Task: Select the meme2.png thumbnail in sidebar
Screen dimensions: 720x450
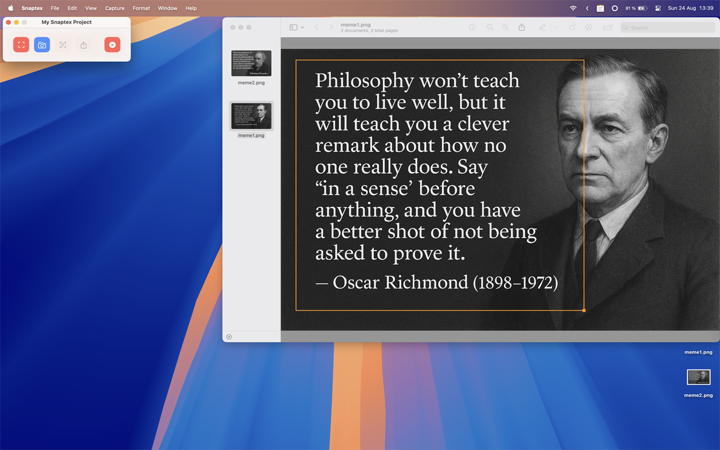Action: pos(251,63)
